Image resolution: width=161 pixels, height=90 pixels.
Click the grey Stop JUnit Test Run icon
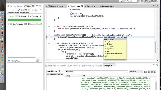(x=32, y=10)
